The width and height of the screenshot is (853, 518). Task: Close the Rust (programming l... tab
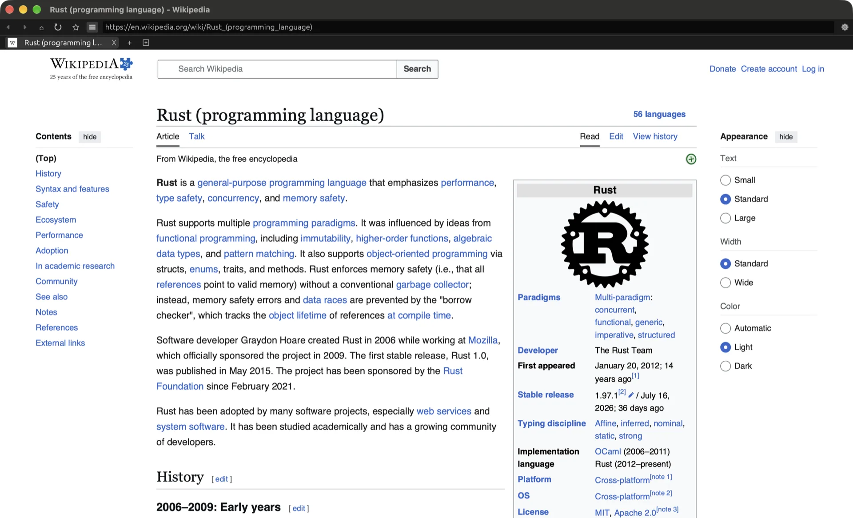coord(114,43)
